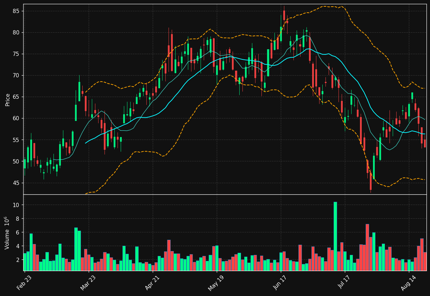Click the 60 price tick label
The image size is (430, 296).
pyautogui.click(x=16, y=118)
